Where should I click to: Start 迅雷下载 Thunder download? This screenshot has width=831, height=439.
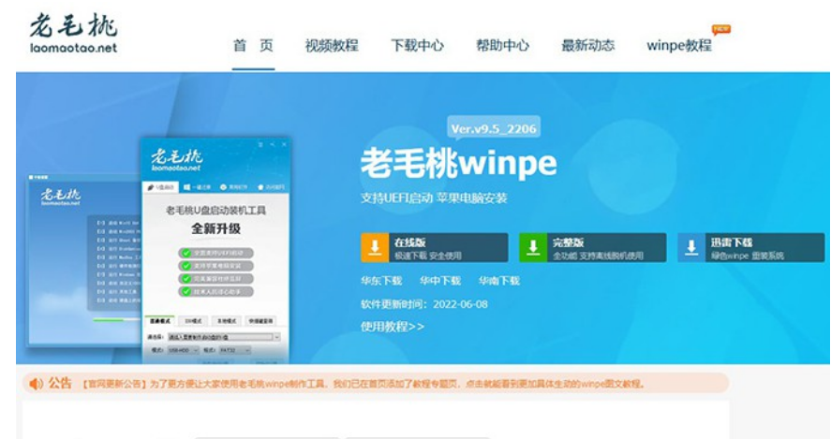point(751,248)
